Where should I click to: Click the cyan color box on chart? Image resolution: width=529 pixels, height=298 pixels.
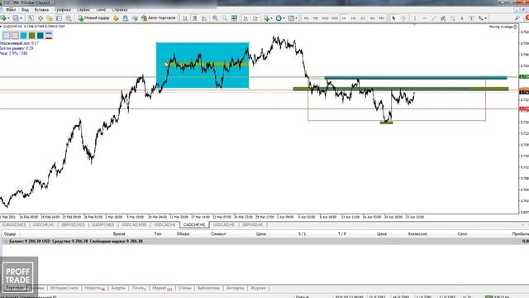(23, 36)
